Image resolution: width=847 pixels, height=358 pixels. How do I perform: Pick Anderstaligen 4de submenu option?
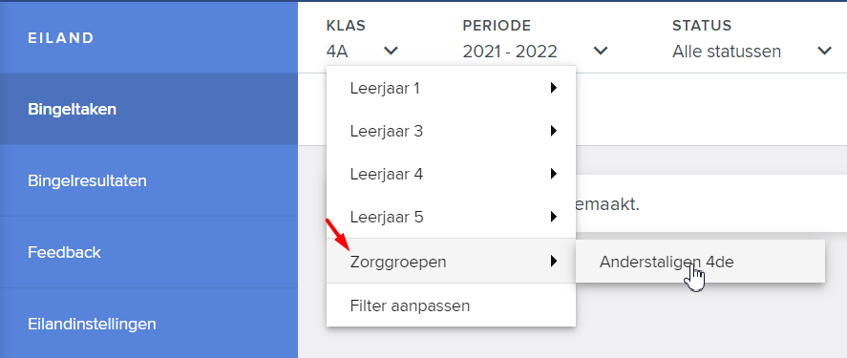point(701,262)
